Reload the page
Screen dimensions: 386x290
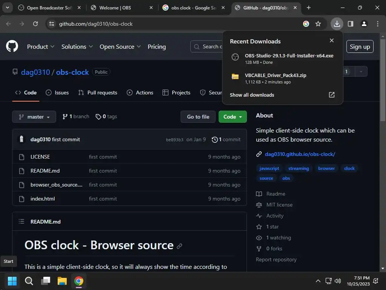click(x=35, y=24)
